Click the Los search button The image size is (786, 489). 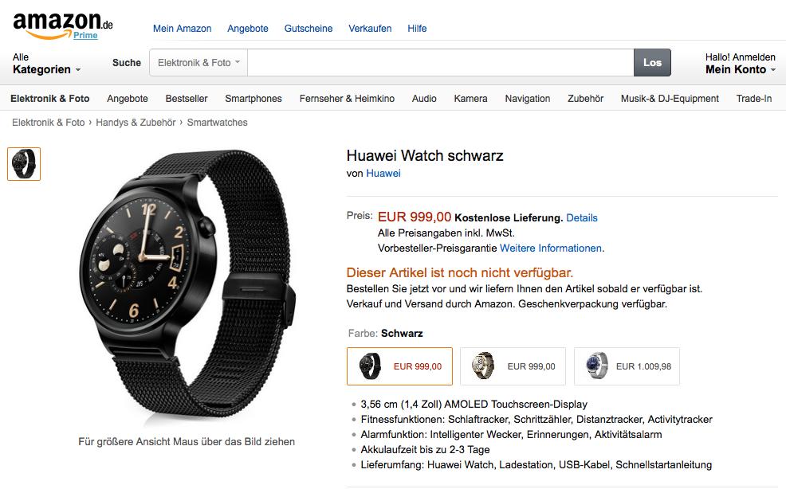pyautogui.click(x=652, y=63)
